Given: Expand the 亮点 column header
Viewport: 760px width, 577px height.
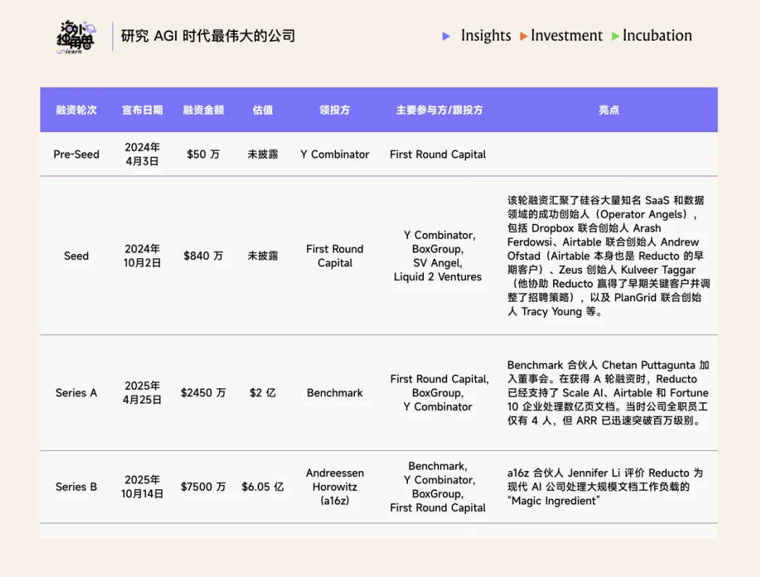Looking at the screenshot, I should point(608,110).
